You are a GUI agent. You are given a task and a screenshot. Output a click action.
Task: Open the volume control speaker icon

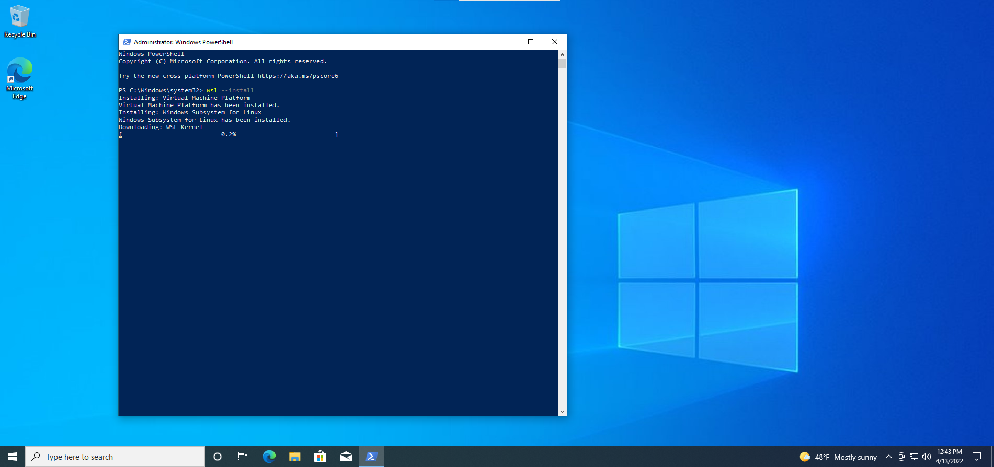pyautogui.click(x=927, y=457)
